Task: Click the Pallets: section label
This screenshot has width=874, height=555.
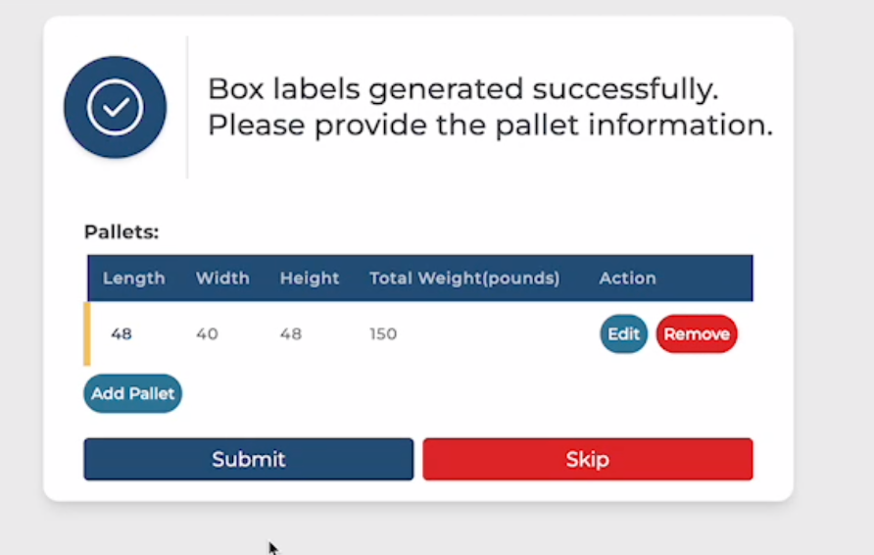Action: 121,232
